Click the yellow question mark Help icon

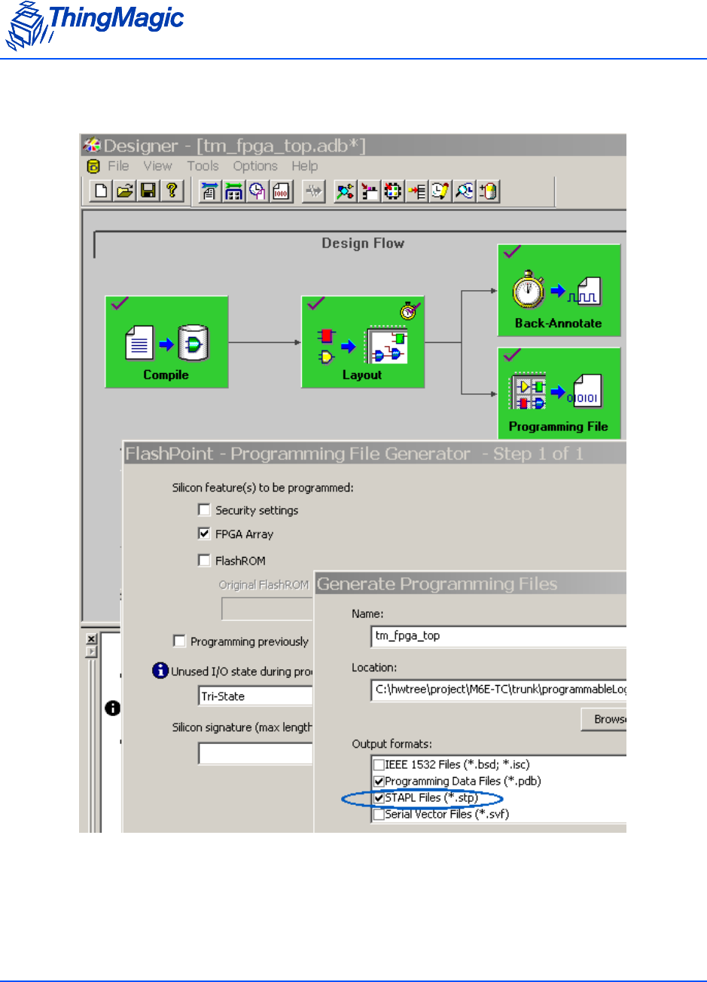171,191
